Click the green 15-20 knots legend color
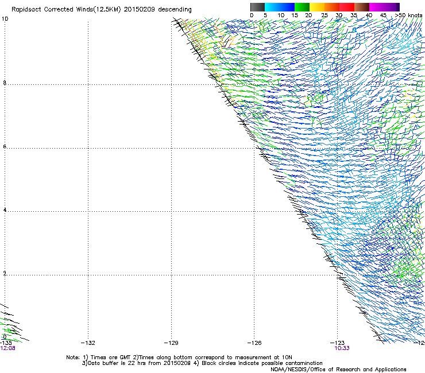Image resolution: width=425 pixels, height=373 pixels. coord(302,7)
